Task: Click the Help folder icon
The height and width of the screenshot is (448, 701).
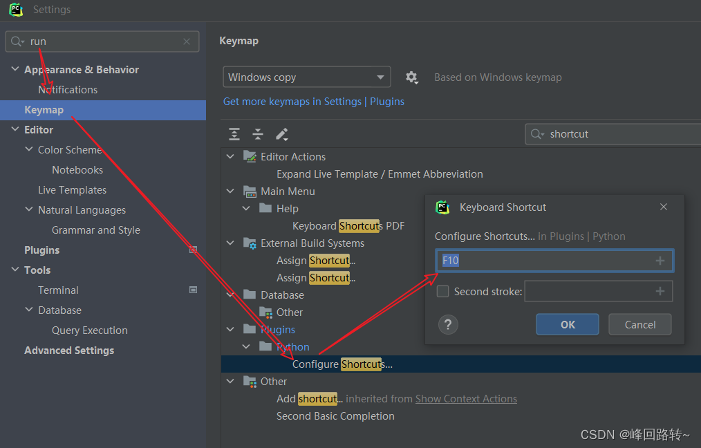Action: (265, 208)
